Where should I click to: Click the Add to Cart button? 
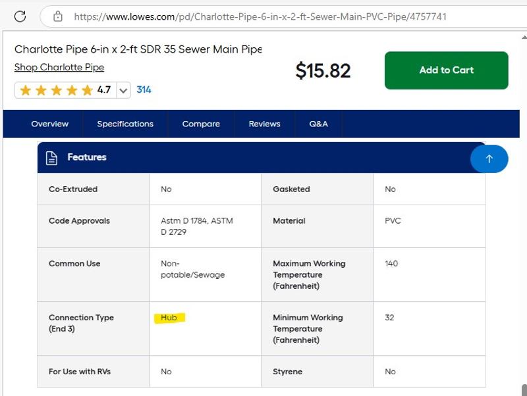coord(447,70)
